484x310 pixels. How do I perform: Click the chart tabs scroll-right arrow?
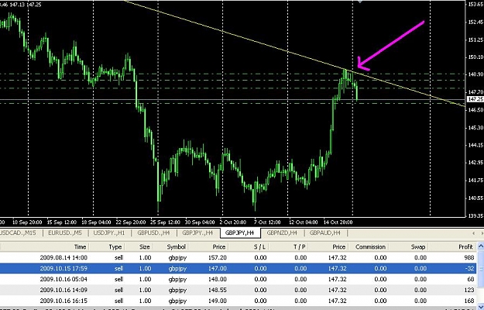481,233
